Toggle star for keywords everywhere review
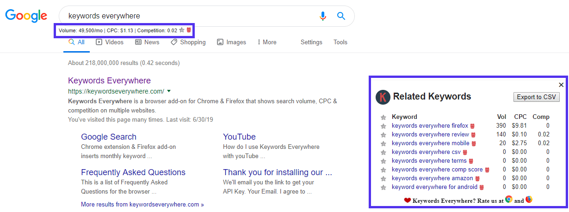The height and width of the screenshot is (212, 569). click(383, 135)
